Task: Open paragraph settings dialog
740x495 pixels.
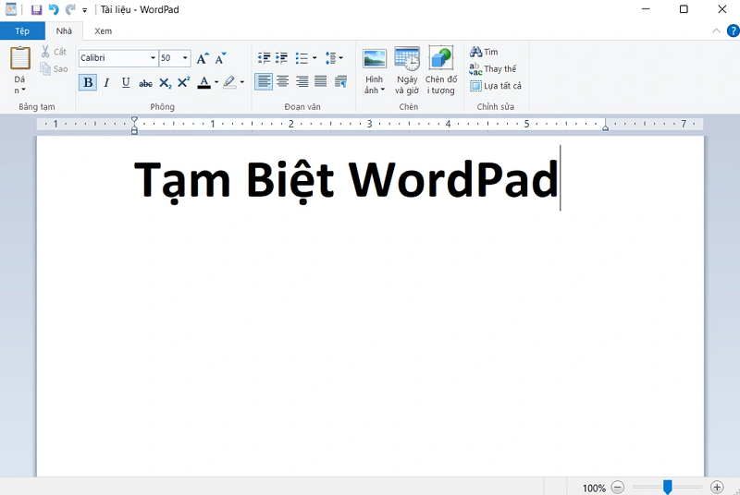Action: [340, 82]
